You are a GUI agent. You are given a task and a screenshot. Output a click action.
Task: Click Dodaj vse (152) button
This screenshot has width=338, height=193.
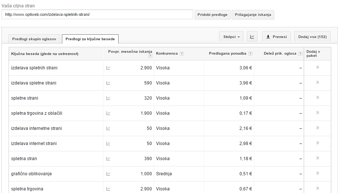coord(312,37)
